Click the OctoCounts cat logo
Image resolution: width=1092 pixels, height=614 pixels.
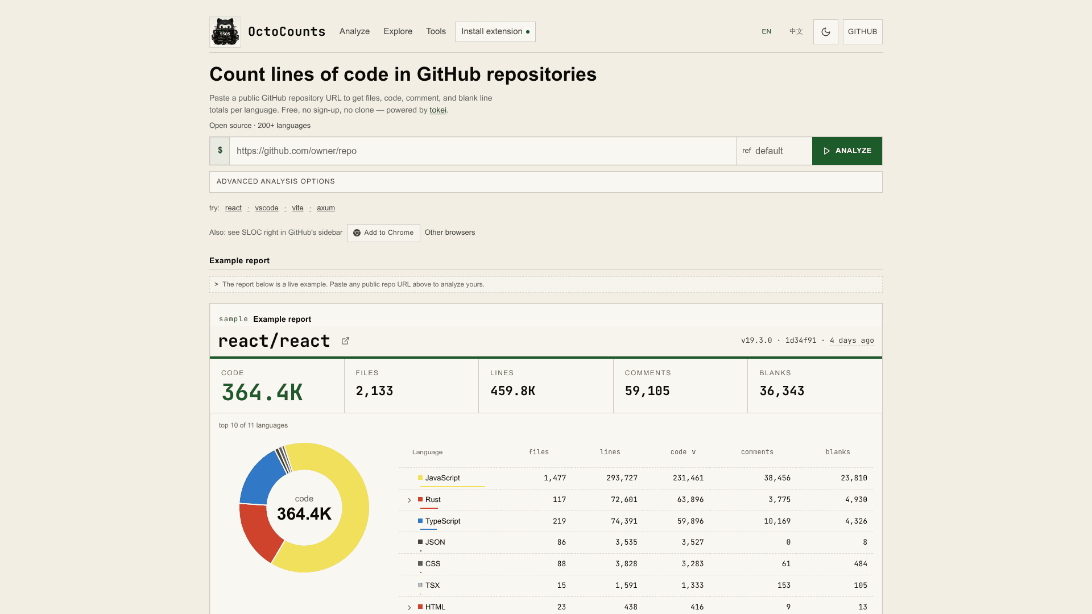coord(225,32)
